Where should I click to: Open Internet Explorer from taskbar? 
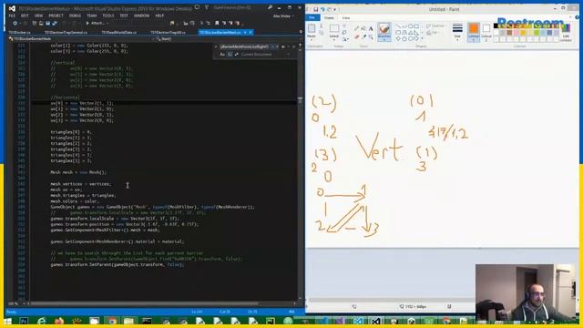[41, 321]
